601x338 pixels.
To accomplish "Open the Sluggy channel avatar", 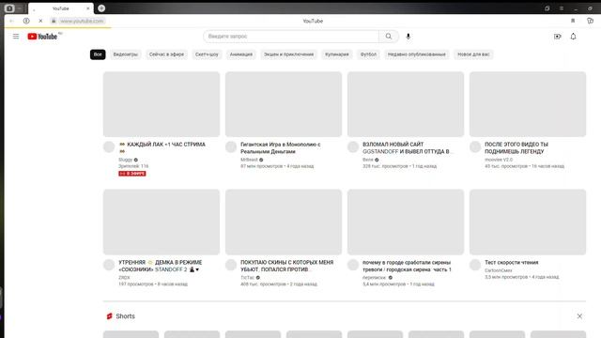I will [x=109, y=146].
